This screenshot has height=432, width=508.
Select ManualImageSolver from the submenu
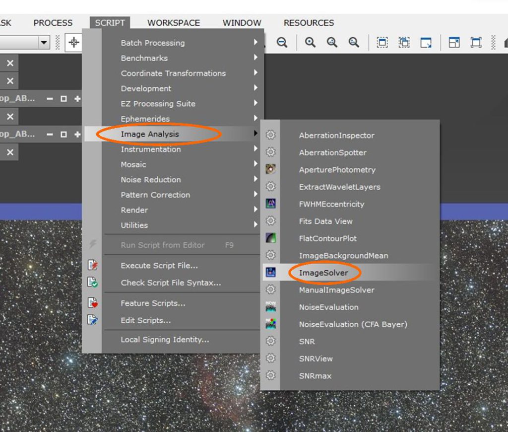click(336, 290)
